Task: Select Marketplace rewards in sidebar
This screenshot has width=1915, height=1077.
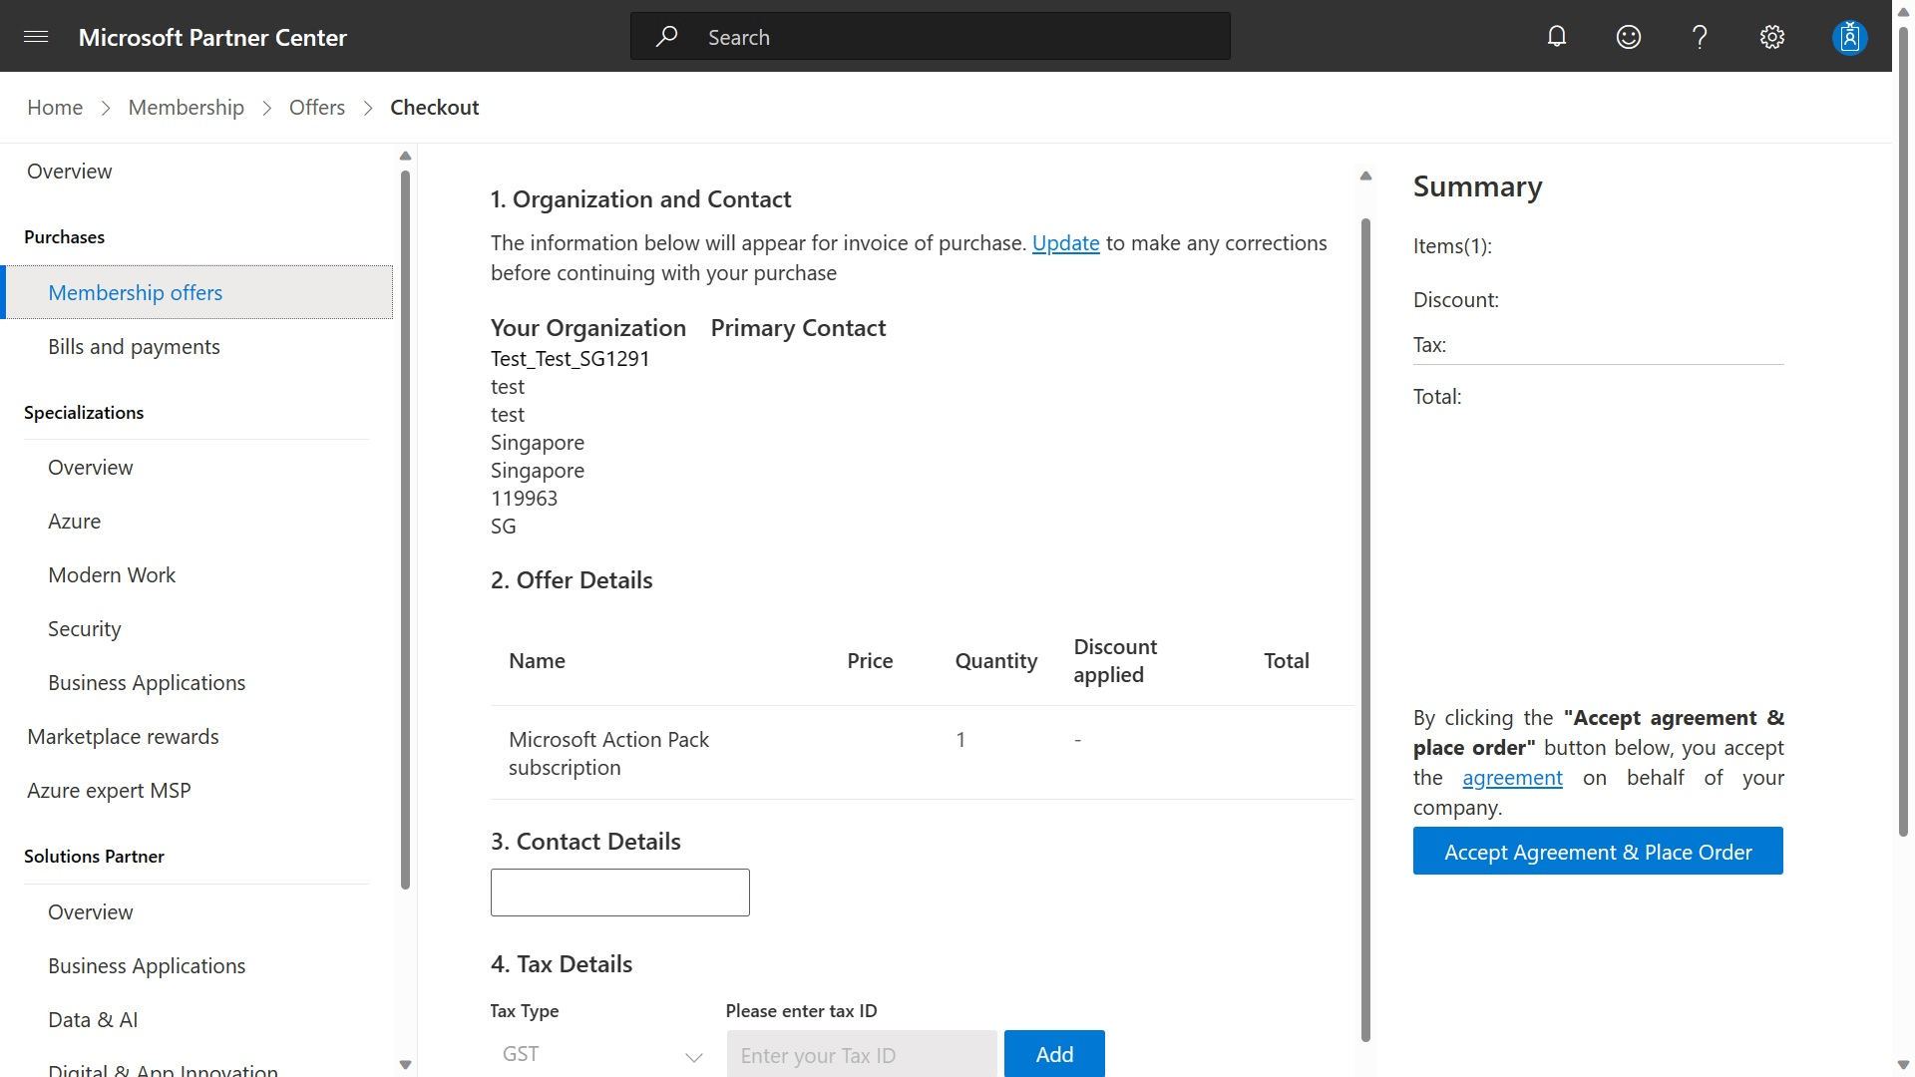Action: pyautogui.click(x=123, y=736)
